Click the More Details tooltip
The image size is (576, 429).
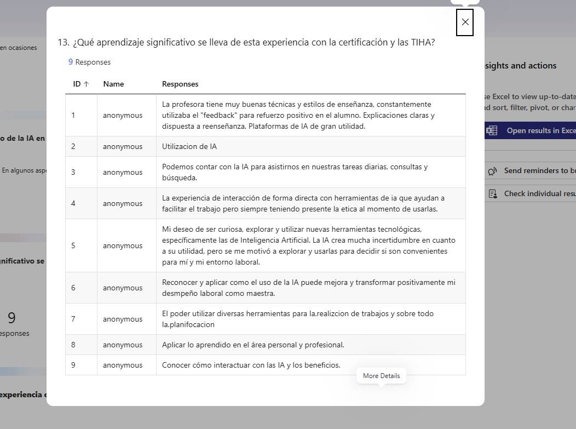(381, 376)
